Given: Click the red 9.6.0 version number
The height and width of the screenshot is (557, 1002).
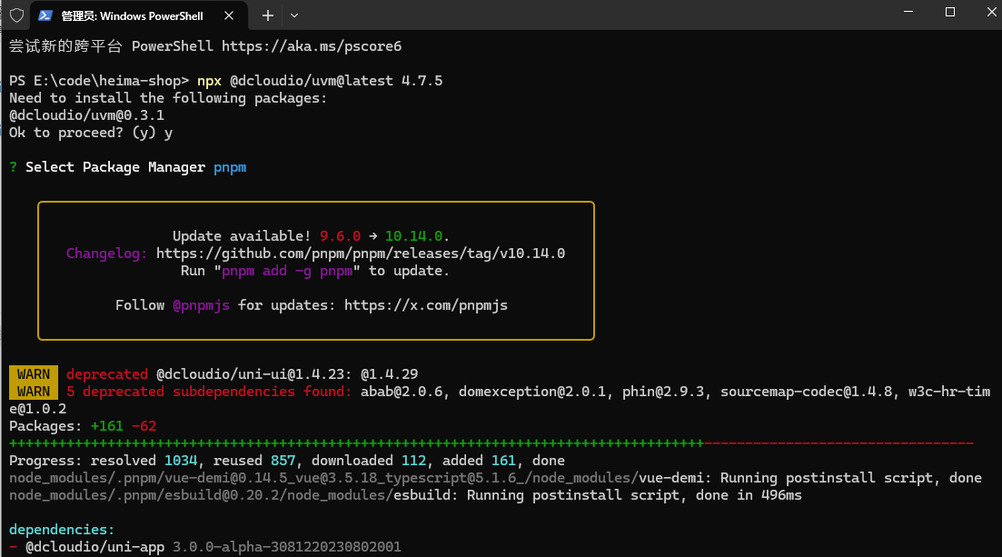Looking at the screenshot, I should (340, 236).
